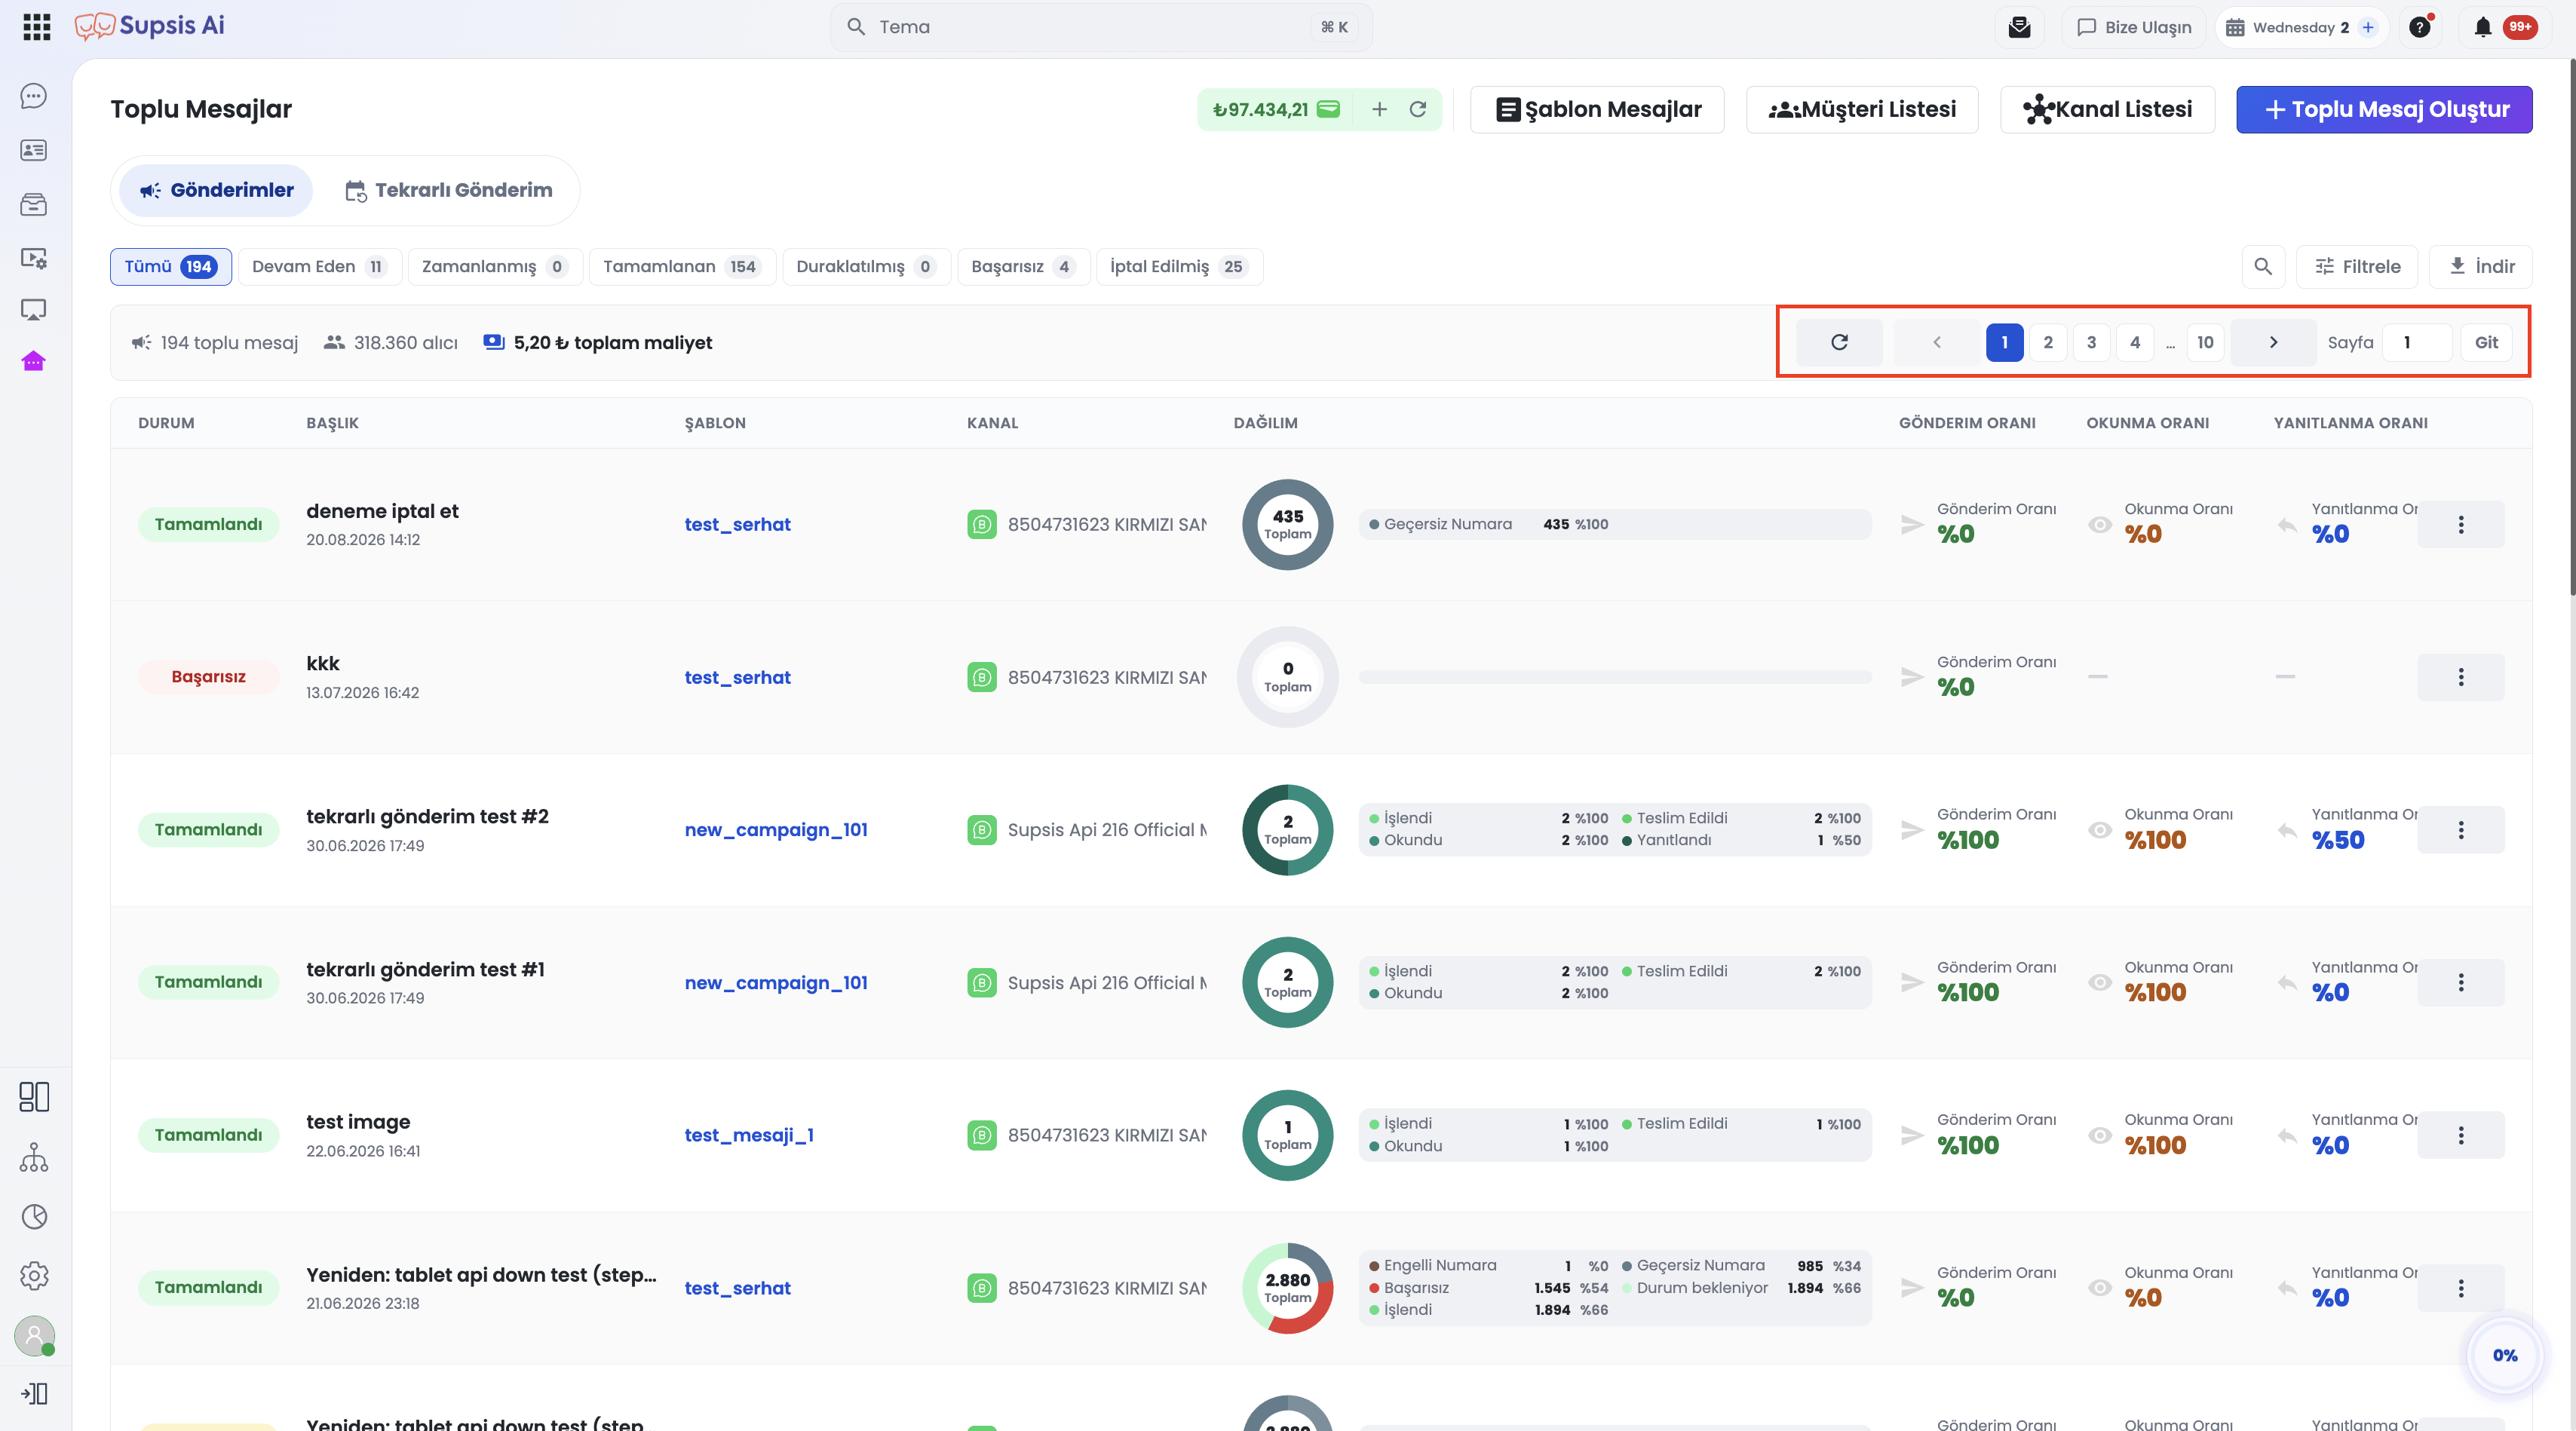Screen dimensions: 2576x1431
Task: Open Kanal Listesi
Action: 2107,109
